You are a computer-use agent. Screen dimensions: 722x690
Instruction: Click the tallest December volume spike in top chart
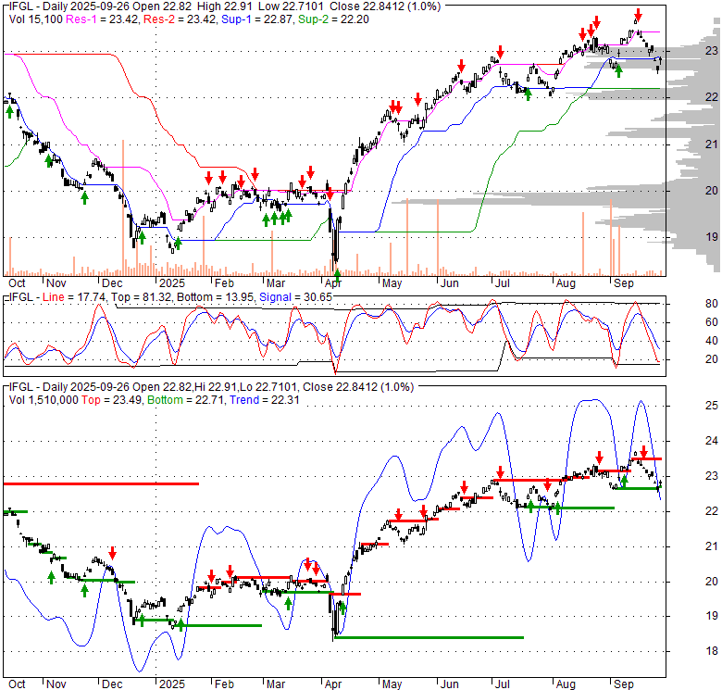pos(123,207)
